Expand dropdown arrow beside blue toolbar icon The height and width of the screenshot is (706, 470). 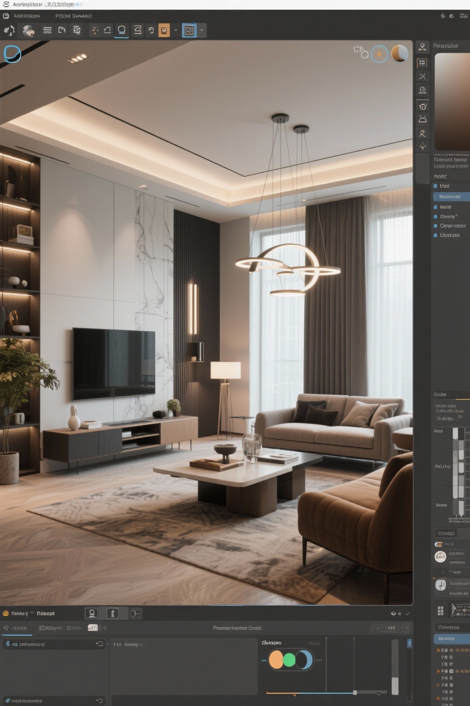pos(201,30)
